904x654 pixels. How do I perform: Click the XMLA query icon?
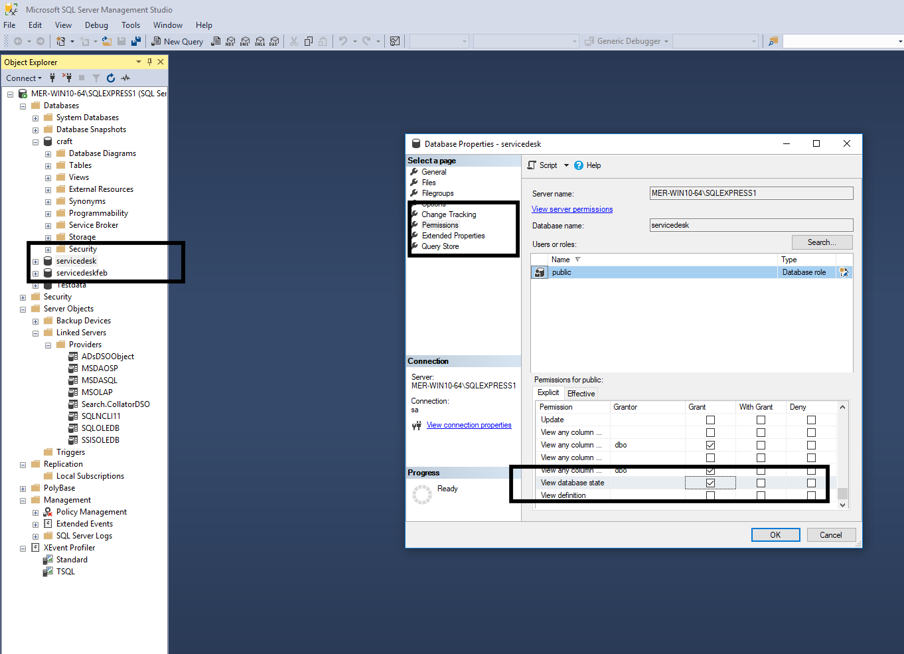pos(260,41)
